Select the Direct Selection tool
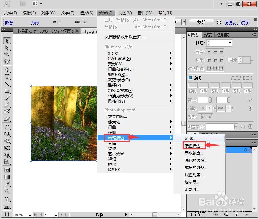Image resolution: width=259 pixels, height=219 pixels. coord(7,48)
